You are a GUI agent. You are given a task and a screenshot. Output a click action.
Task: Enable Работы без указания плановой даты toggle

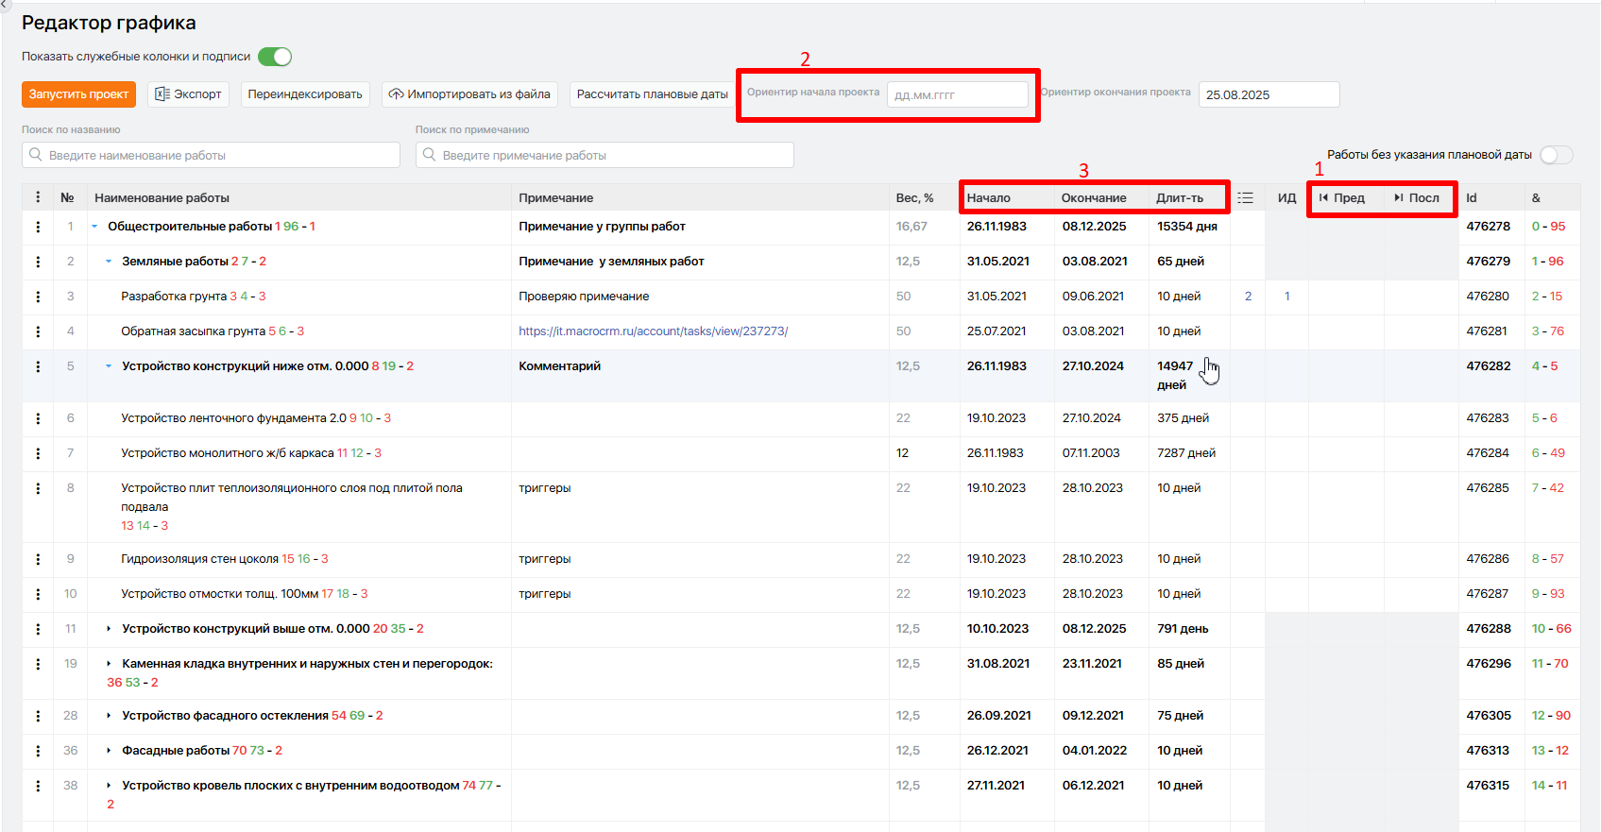point(1557,155)
